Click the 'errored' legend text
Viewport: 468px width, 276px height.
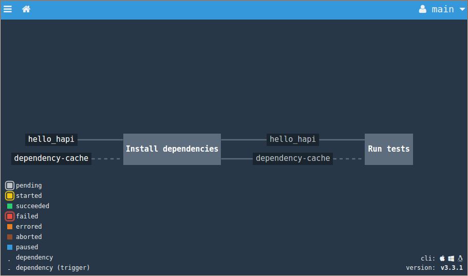[29, 227]
